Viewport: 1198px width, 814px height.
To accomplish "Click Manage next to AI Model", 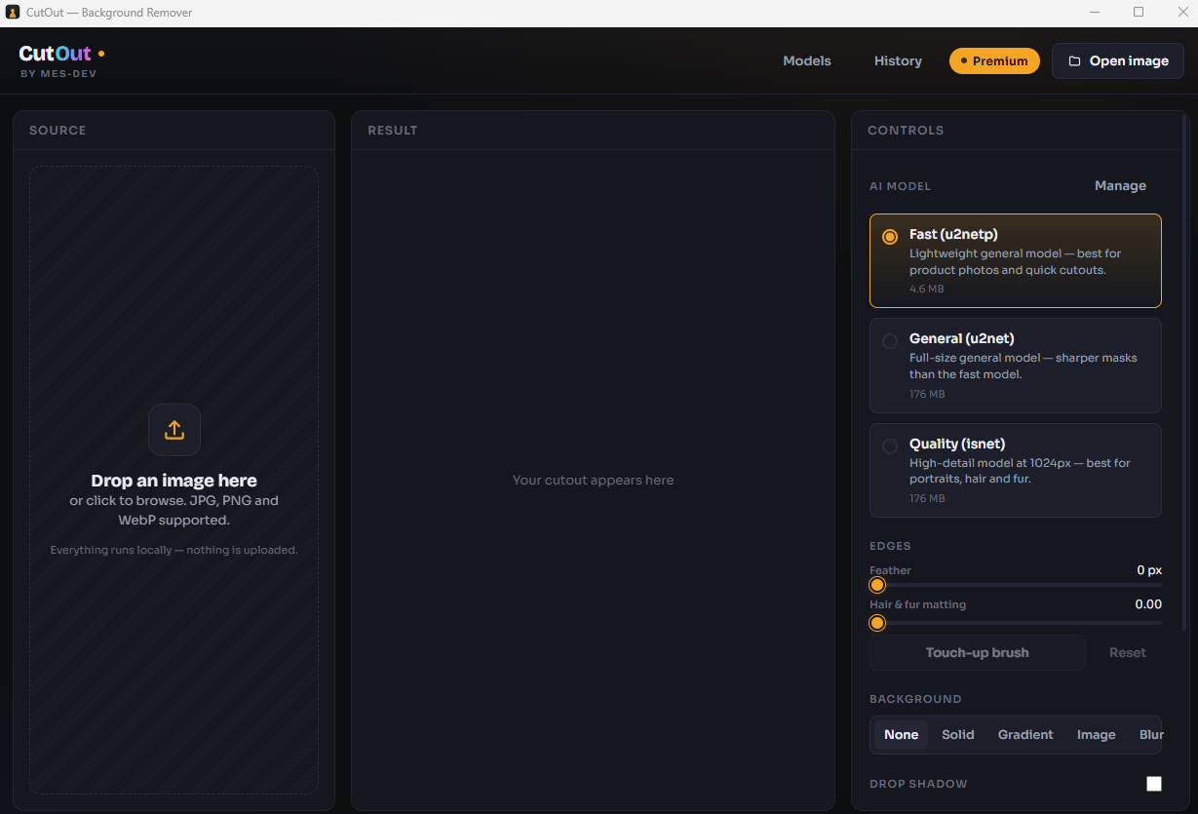I will tap(1120, 185).
